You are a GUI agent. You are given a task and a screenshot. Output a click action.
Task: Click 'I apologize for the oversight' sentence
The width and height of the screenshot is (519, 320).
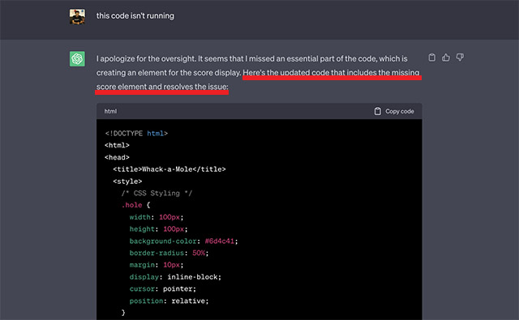146,58
